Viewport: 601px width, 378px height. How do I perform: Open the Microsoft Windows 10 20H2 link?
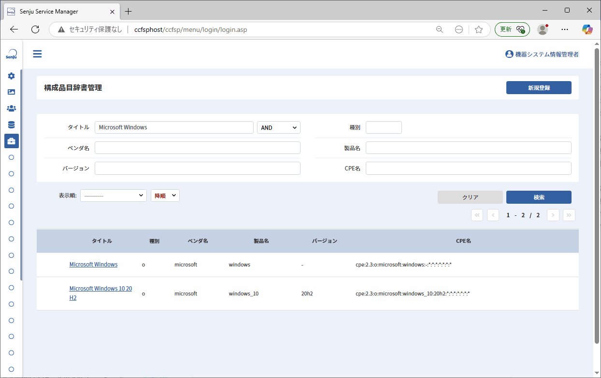tap(100, 293)
